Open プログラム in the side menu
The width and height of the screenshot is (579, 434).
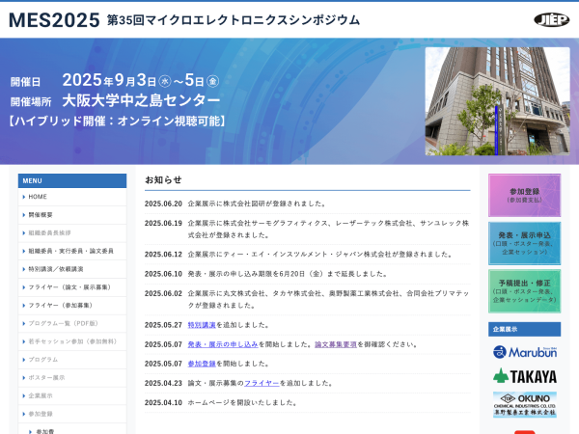coord(72,360)
